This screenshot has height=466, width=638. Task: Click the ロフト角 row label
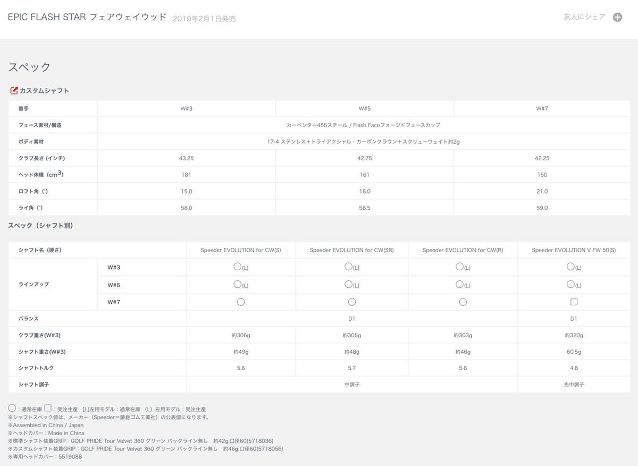pyautogui.click(x=33, y=191)
